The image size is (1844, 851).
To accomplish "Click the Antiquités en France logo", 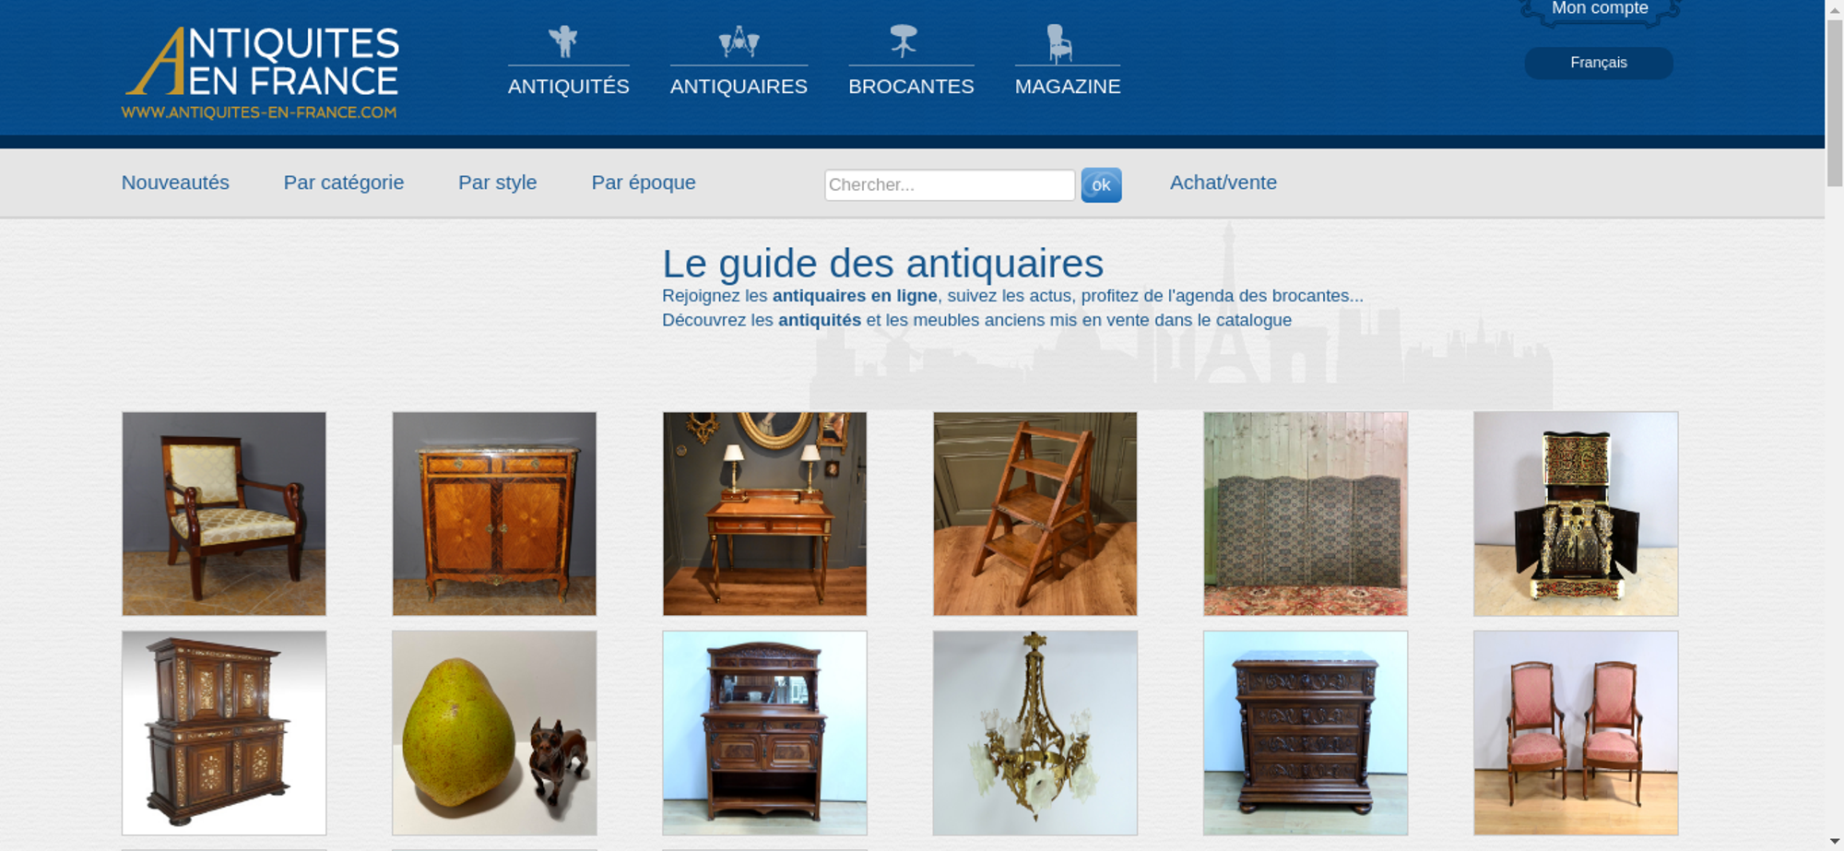I will pyautogui.click(x=262, y=73).
